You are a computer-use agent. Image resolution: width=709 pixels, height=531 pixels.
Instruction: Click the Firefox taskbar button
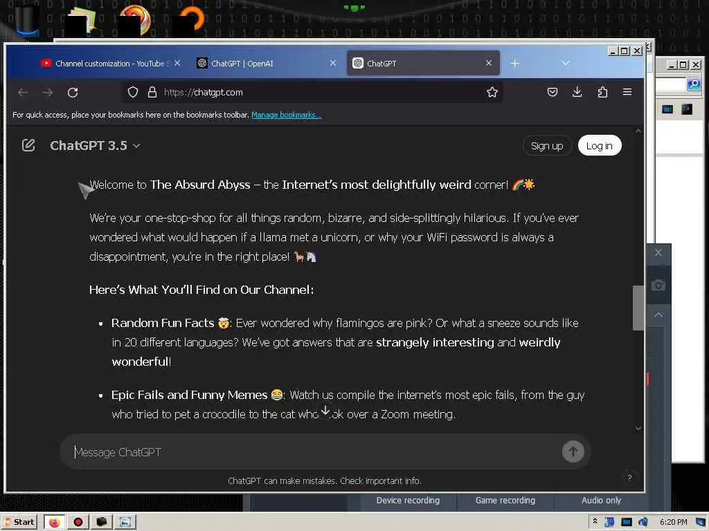pyautogui.click(x=54, y=523)
